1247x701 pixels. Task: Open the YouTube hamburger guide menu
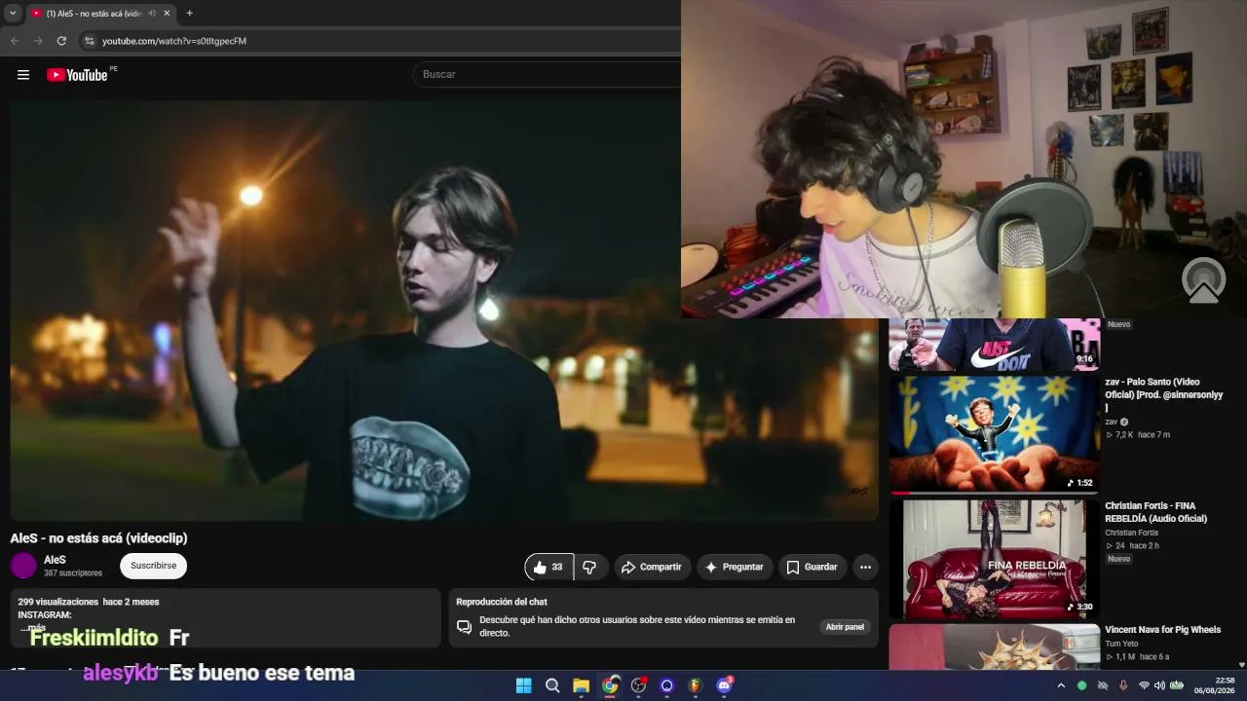(x=23, y=75)
